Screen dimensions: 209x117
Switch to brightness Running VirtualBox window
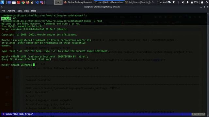[x=140, y=2]
